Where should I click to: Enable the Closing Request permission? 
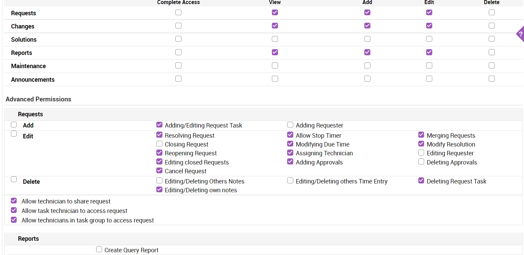159,144
